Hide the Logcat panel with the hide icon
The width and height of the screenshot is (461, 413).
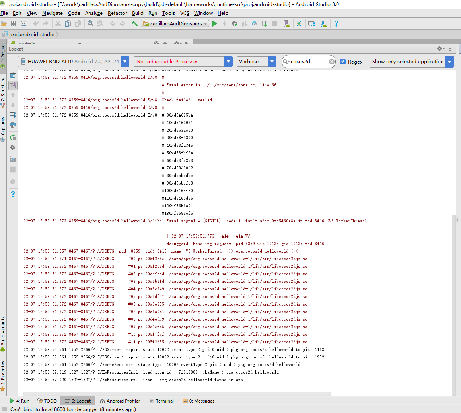pos(450,49)
